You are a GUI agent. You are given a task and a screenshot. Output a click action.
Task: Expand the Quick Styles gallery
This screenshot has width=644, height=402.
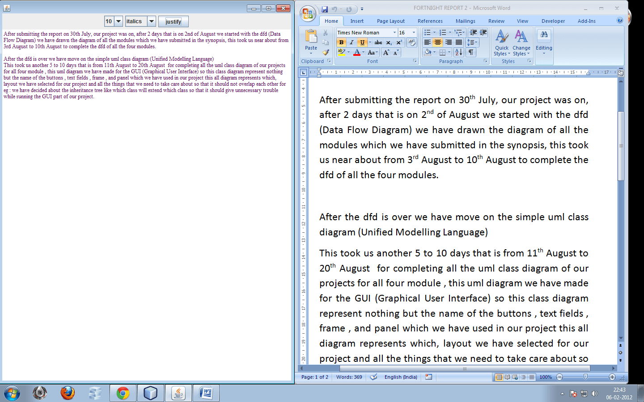(502, 45)
